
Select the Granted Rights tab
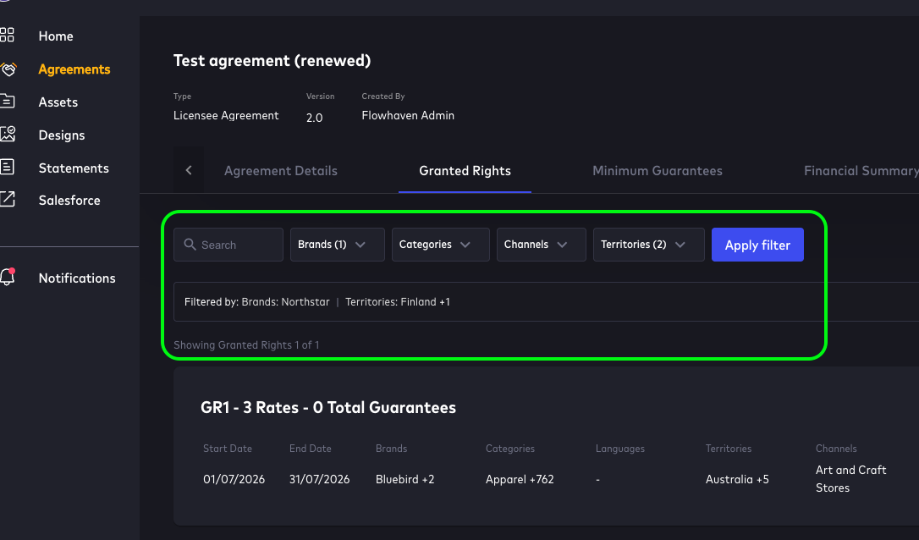[465, 171]
